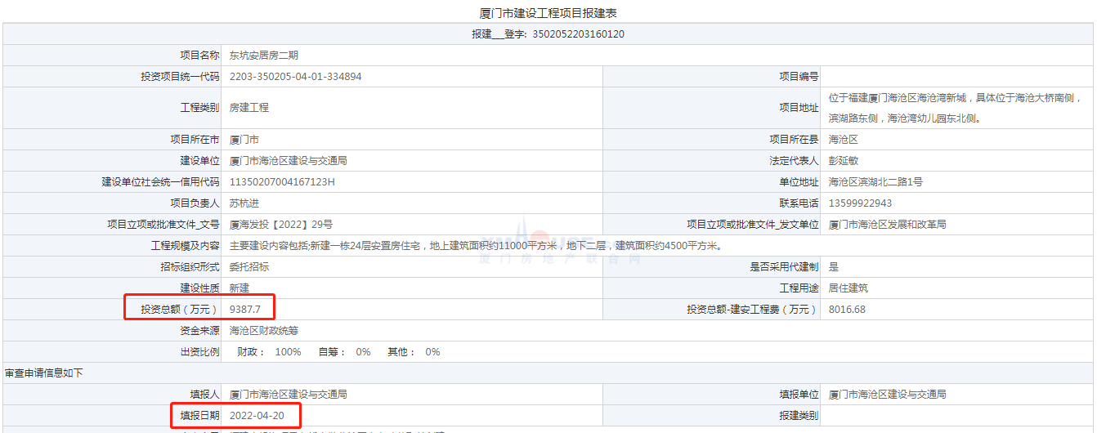Select contact phone number 13599922943
The image size is (1097, 433).
860,203
